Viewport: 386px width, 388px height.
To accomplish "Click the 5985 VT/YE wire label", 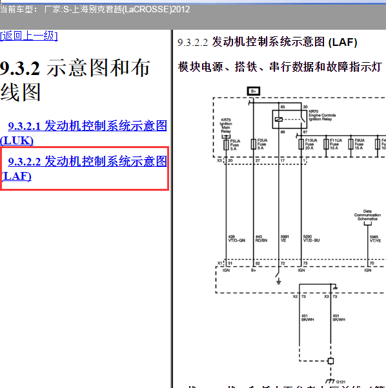I will point(375,239).
